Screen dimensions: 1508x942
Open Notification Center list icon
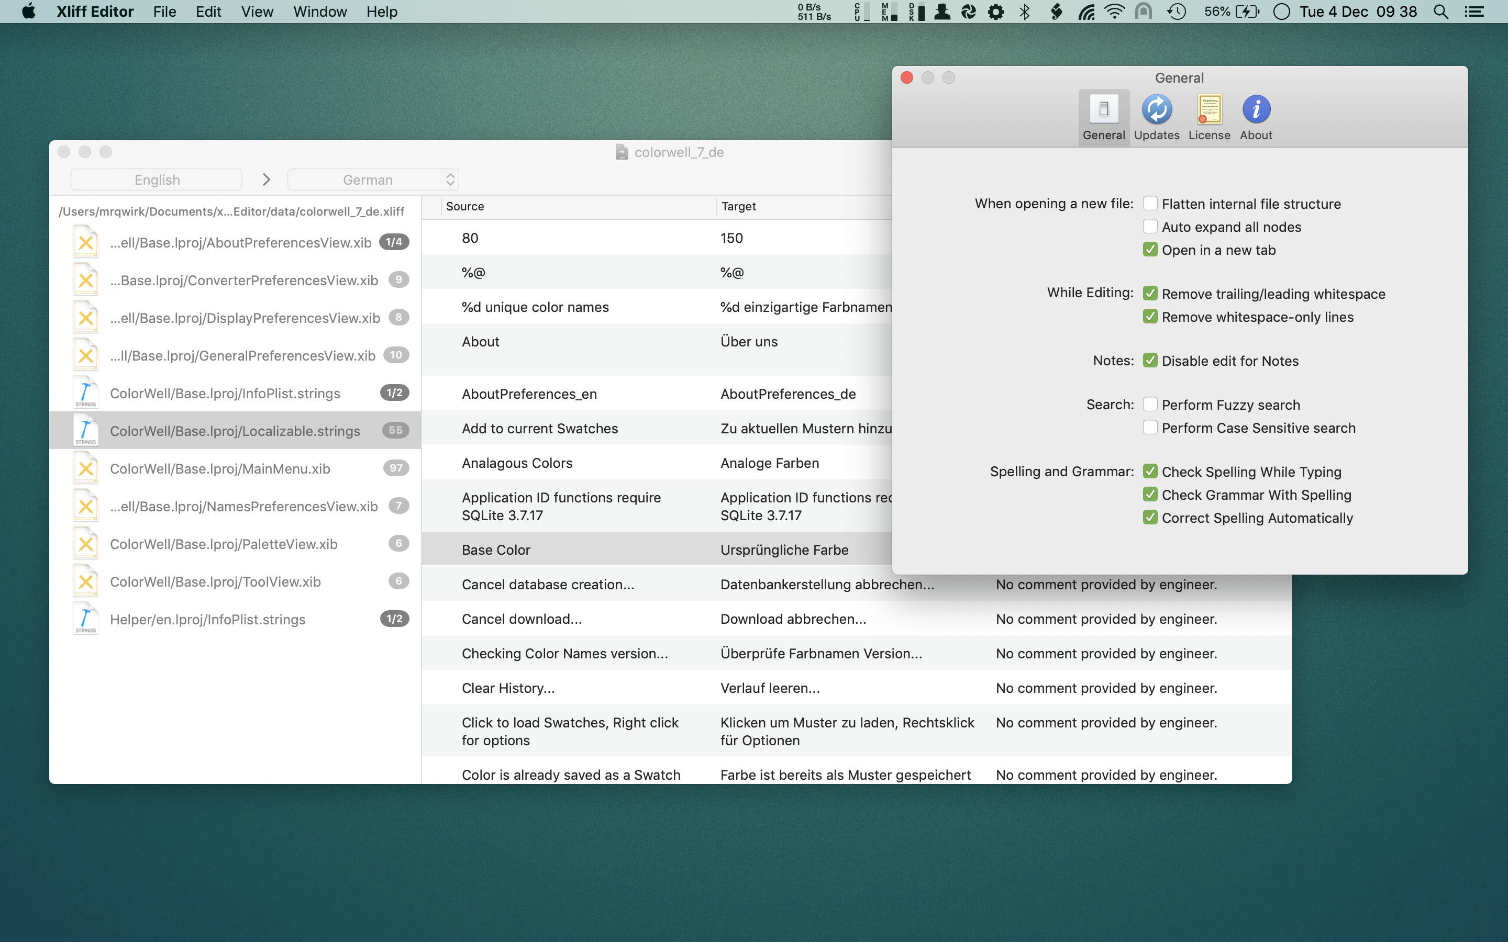pos(1474,11)
